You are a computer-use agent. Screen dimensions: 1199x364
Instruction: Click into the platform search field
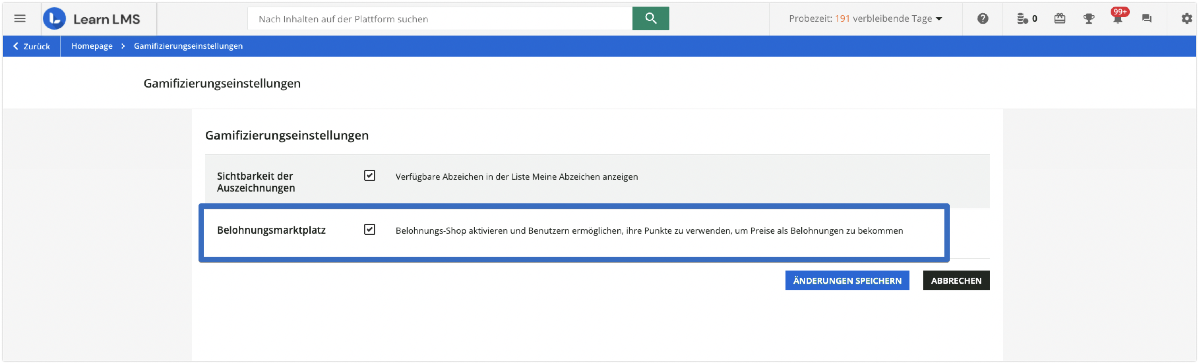440,18
